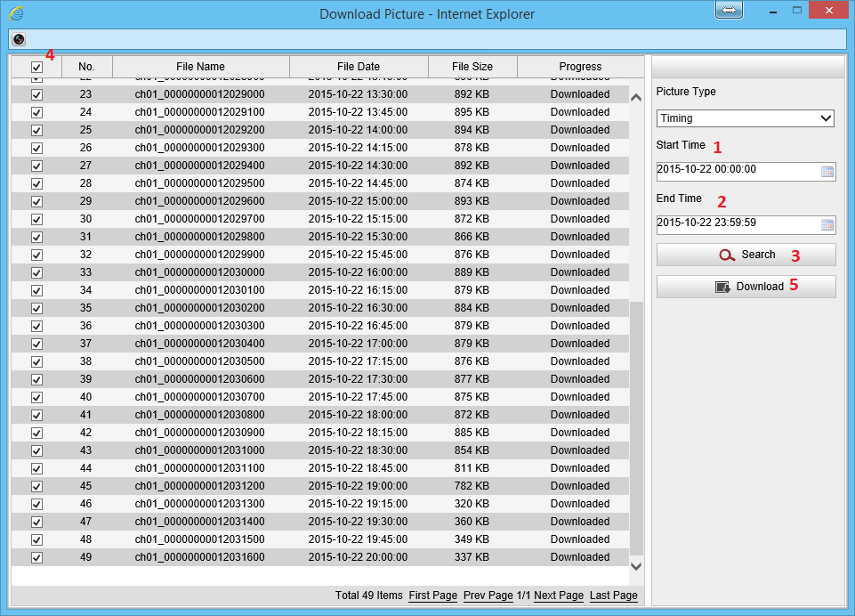Image resolution: width=855 pixels, height=616 pixels.
Task: Go to the Next Page link
Action: click(x=558, y=596)
